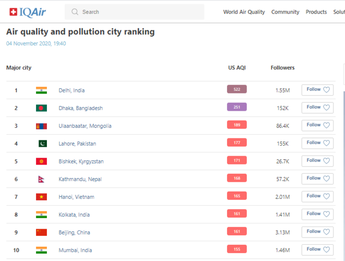Toggle Follow for Beijing, China

pos(317,232)
